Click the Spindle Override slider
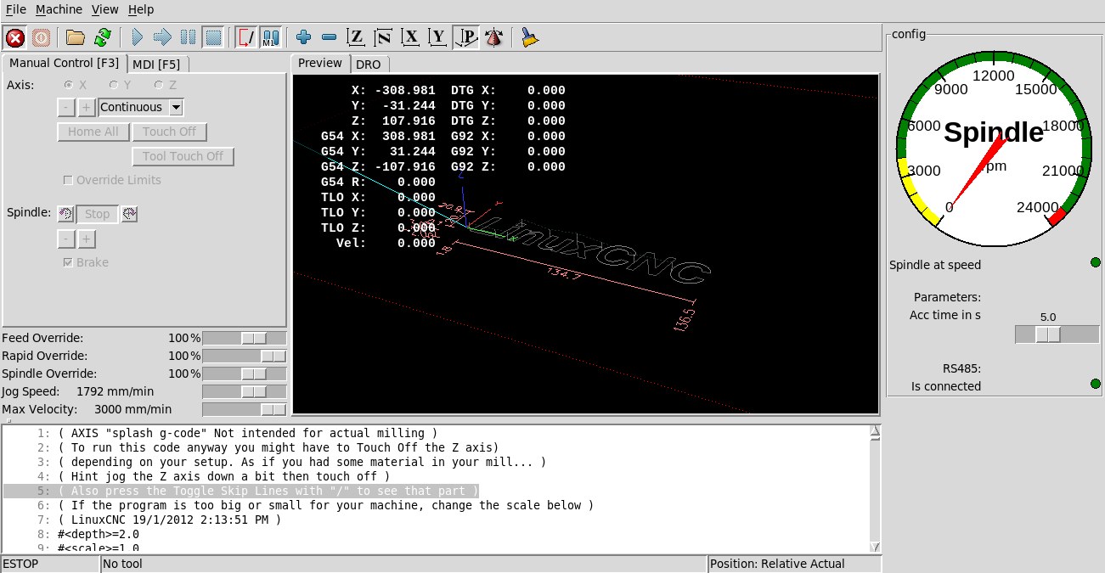 coord(245,374)
